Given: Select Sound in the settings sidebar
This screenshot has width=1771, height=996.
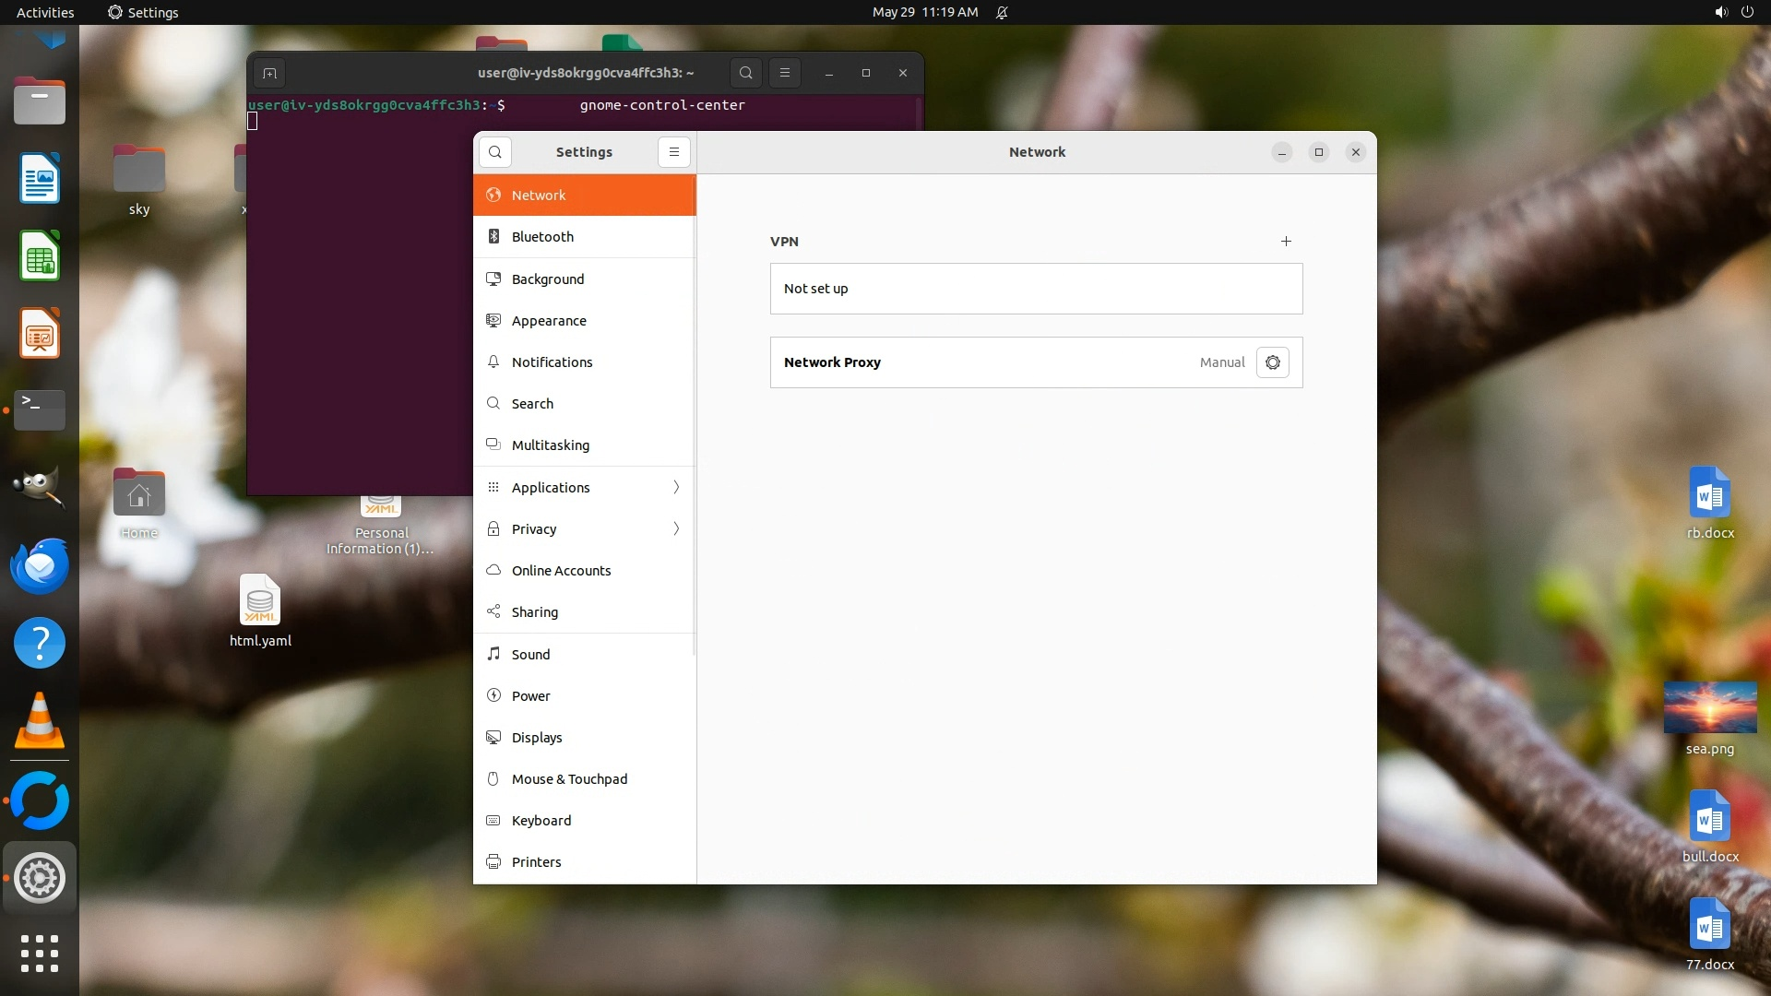Looking at the screenshot, I should (x=530, y=655).
